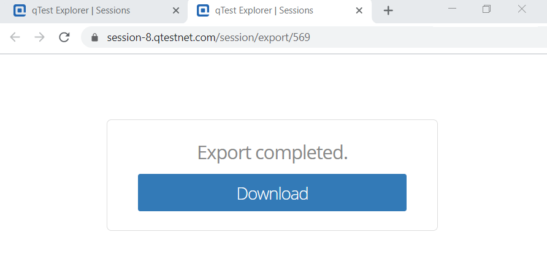Close the inactive qTest Explorer tab
This screenshot has height=259, width=547.
coord(176,10)
